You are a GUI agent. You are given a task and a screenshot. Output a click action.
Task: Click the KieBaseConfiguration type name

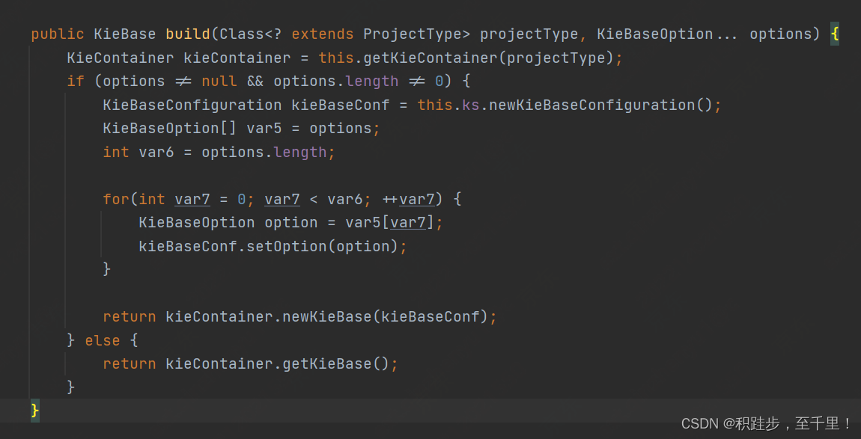(x=192, y=105)
